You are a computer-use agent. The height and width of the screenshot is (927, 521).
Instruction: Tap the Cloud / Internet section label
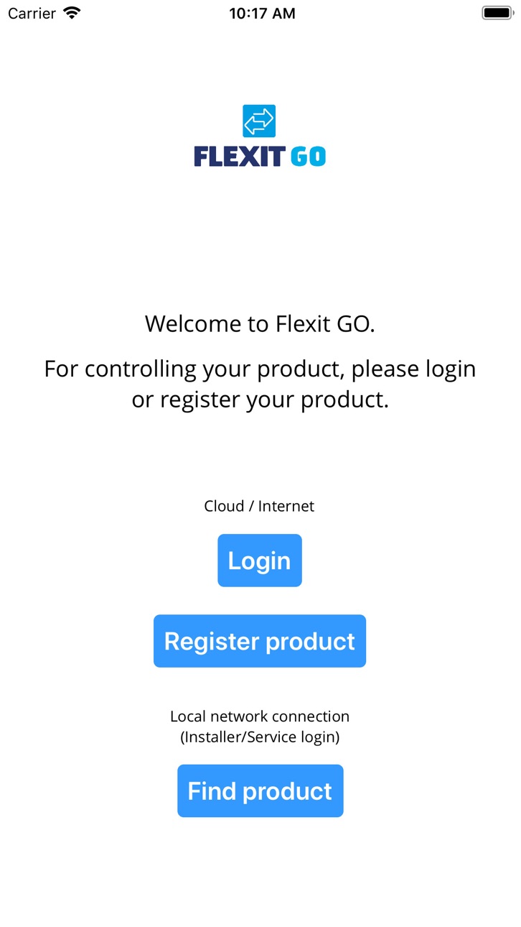[x=259, y=506]
